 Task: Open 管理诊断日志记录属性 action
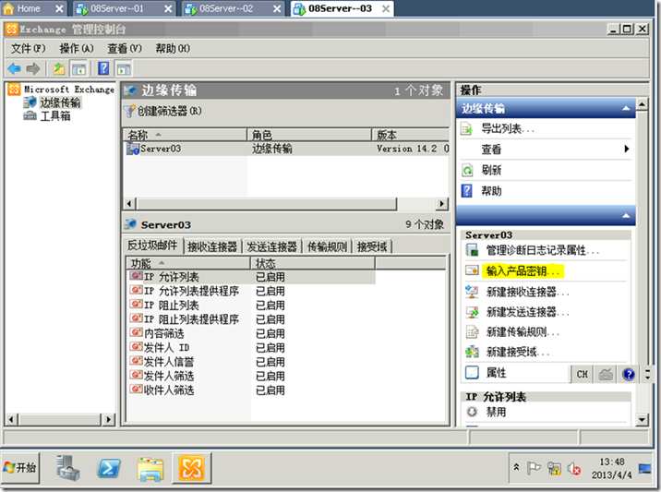coord(543,250)
